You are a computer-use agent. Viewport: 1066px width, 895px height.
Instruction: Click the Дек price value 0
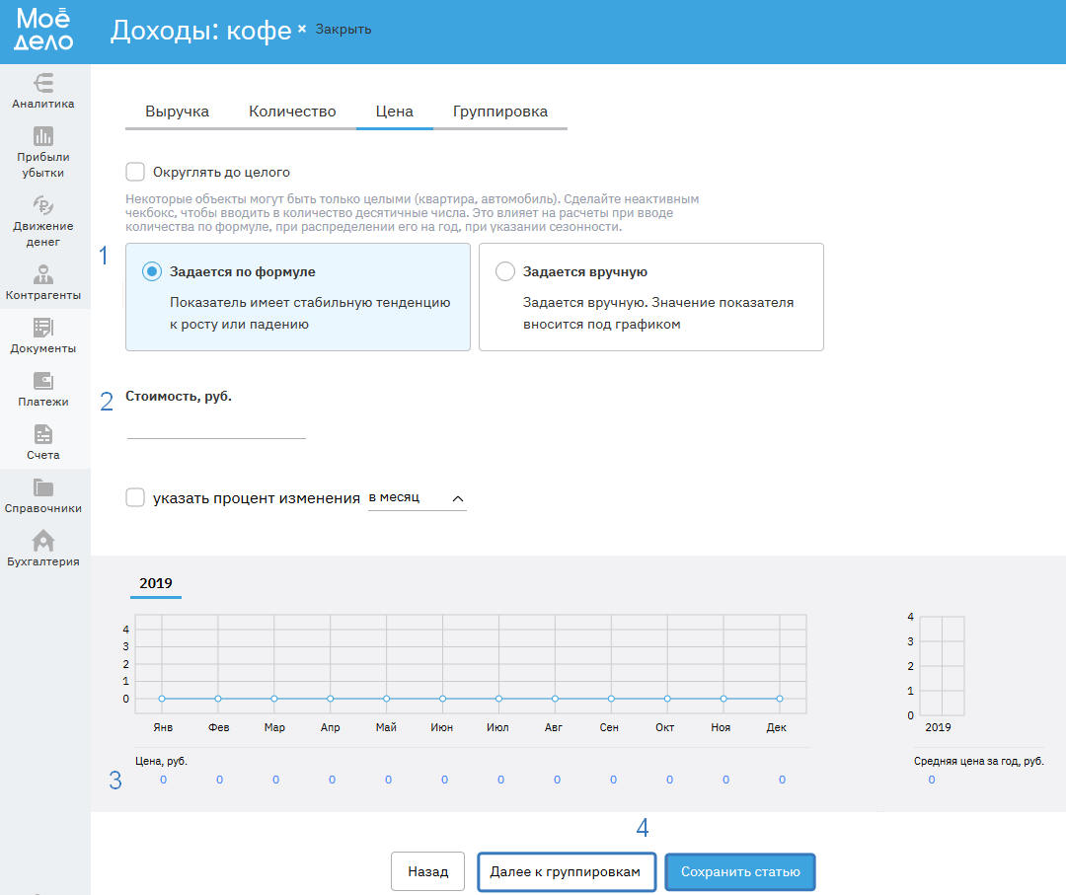click(782, 780)
